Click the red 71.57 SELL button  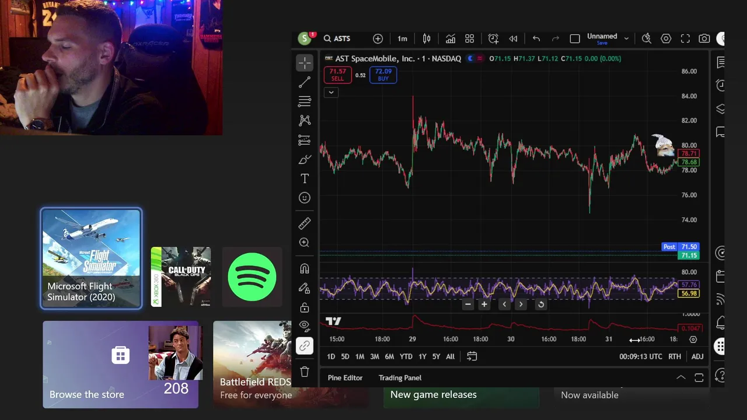point(337,75)
